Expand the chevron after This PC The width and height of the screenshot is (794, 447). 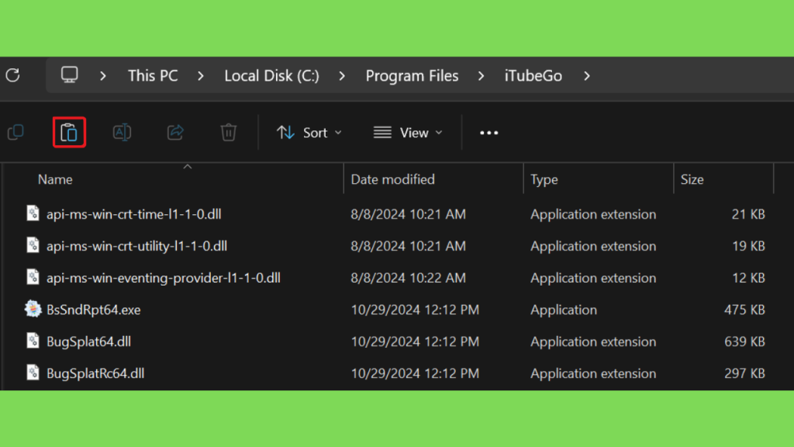pos(201,76)
